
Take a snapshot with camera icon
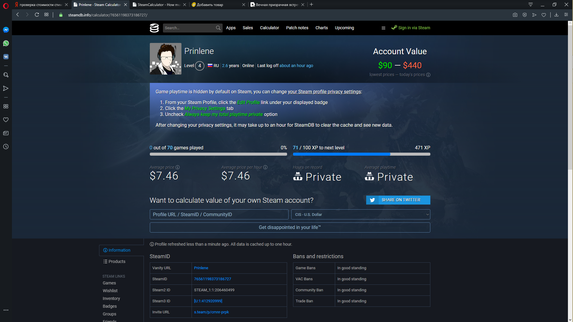pyautogui.click(x=515, y=15)
